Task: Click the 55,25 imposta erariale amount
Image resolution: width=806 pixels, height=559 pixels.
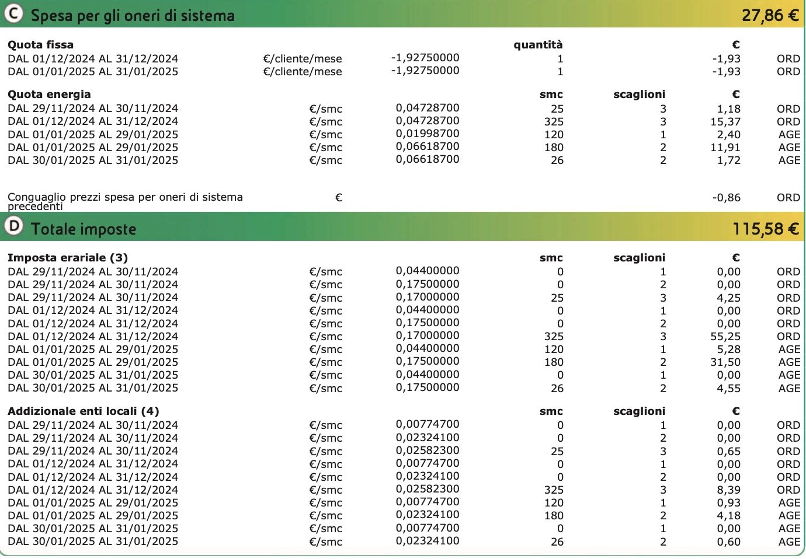Action: [x=725, y=337]
